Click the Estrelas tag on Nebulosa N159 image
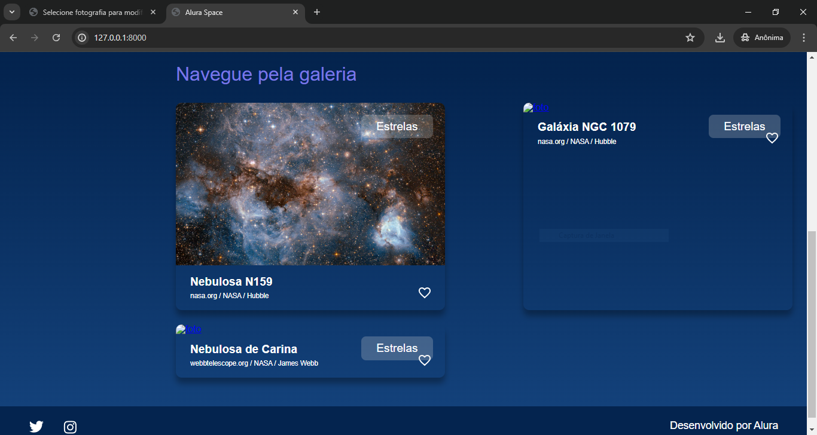 click(397, 126)
